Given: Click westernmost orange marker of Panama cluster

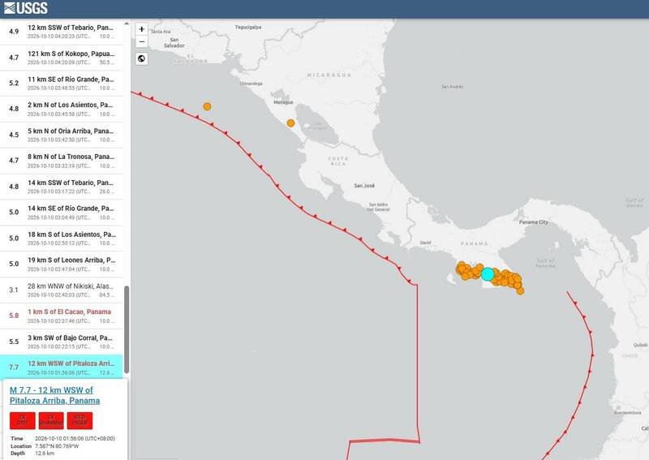Looking at the screenshot, I should (459, 269).
